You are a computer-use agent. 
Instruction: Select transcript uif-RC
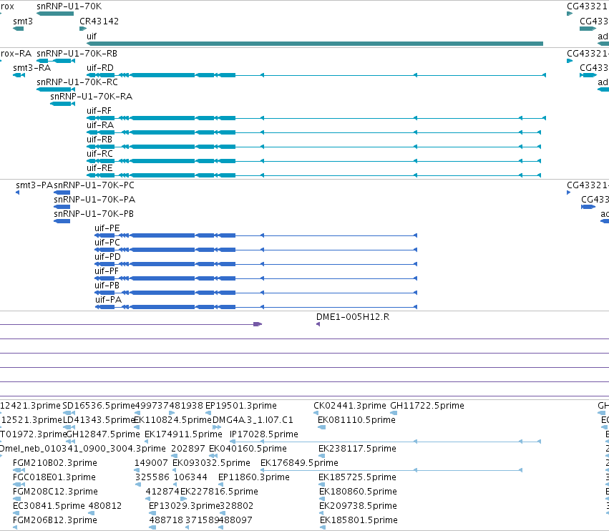pos(314,161)
